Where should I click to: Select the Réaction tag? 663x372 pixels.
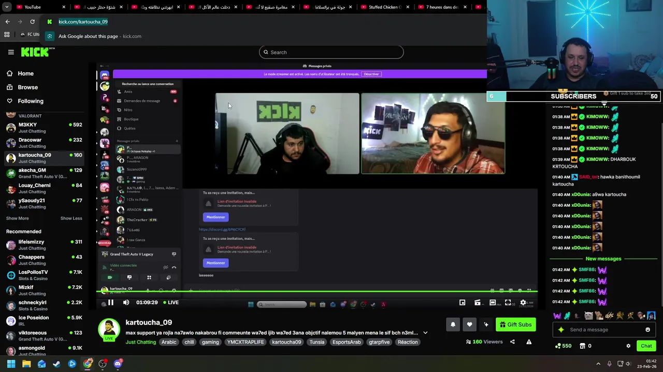pos(408,342)
